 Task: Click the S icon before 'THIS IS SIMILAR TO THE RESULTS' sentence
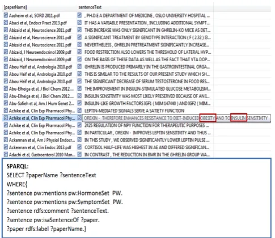tap(79, 74)
